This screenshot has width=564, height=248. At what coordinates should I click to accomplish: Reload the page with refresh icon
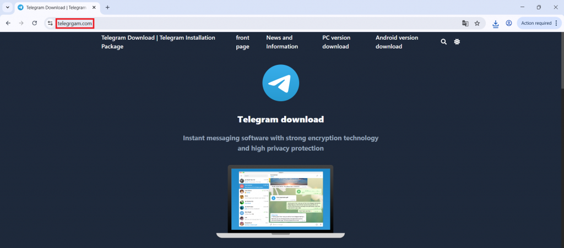tap(35, 23)
